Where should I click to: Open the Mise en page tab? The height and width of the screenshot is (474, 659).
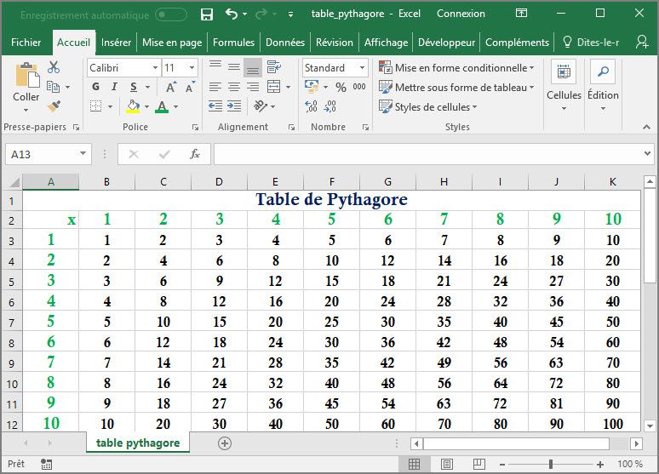172,43
